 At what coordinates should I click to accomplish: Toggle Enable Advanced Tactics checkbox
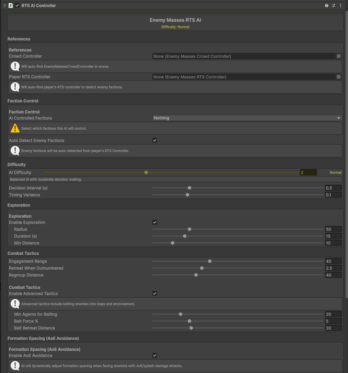click(155, 294)
